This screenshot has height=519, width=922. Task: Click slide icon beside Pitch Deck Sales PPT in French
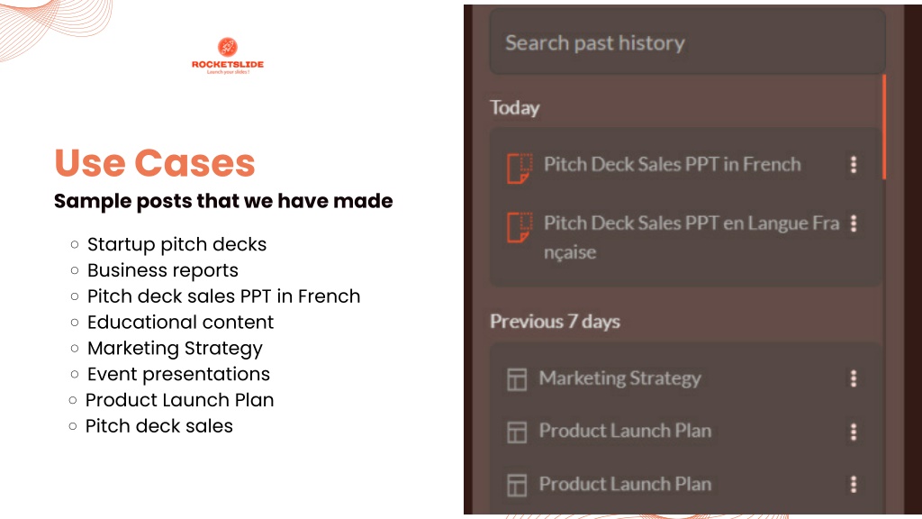click(520, 168)
